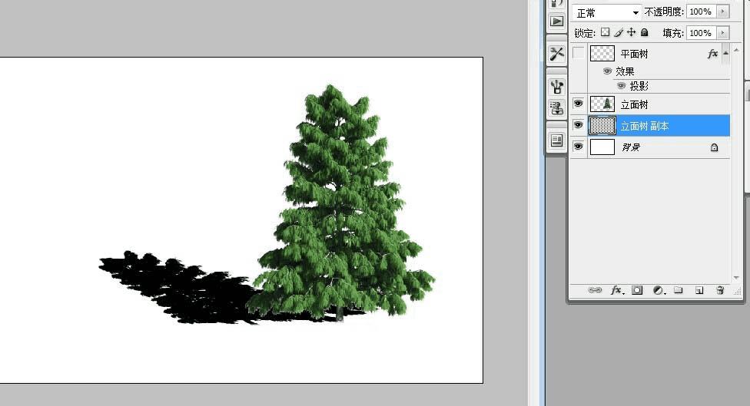Open the Actions panel play icon

[x=557, y=21]
